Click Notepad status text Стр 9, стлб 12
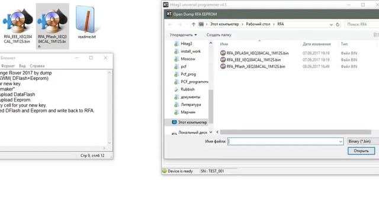 pos(92,156)
